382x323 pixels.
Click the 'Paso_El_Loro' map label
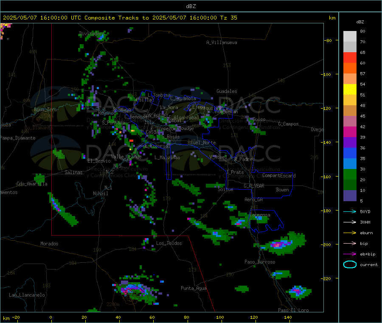293,310
